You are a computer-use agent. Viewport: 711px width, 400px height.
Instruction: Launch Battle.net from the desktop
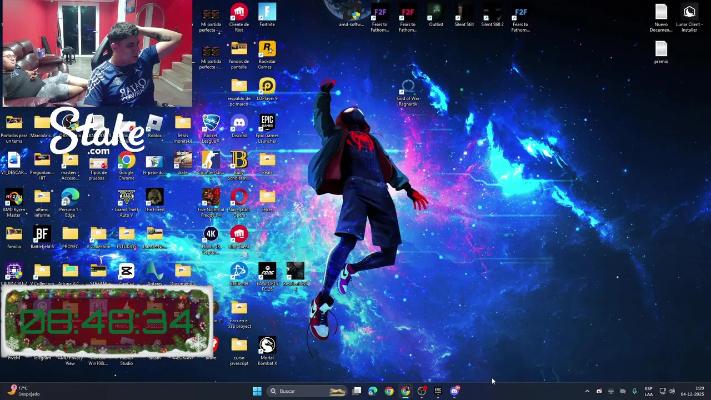[239, 274]
